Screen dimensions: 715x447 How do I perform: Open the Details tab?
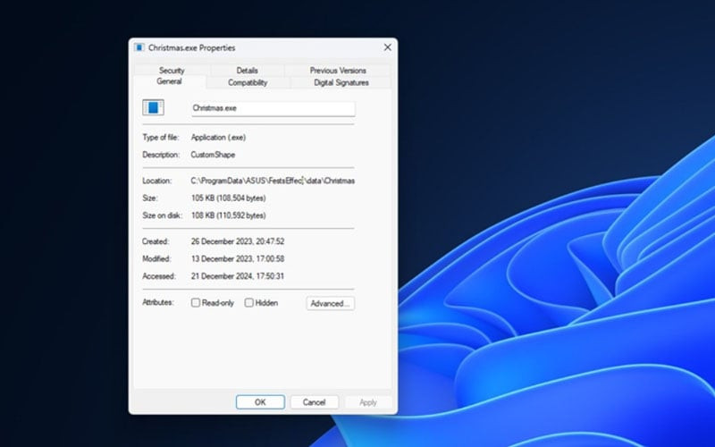[x=248, y=71]
